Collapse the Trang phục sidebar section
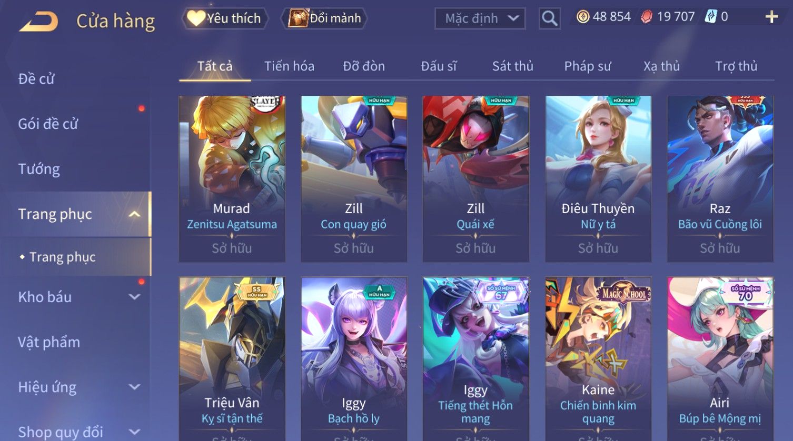The width and height of the screenshot is (793, 441). click(134, 214)
